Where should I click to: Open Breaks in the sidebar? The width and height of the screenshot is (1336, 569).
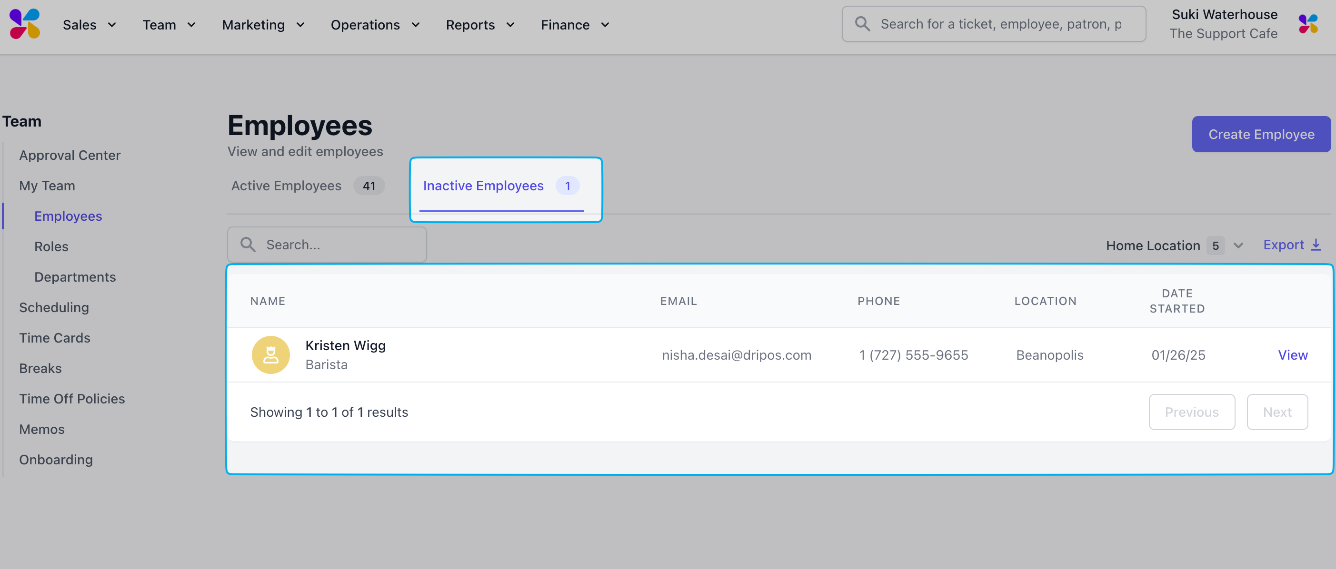[x=40, y=368]
